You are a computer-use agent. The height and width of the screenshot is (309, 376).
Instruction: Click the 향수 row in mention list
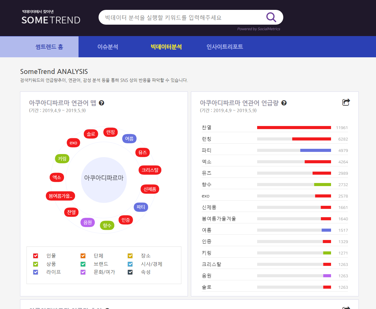pos(275,185)
